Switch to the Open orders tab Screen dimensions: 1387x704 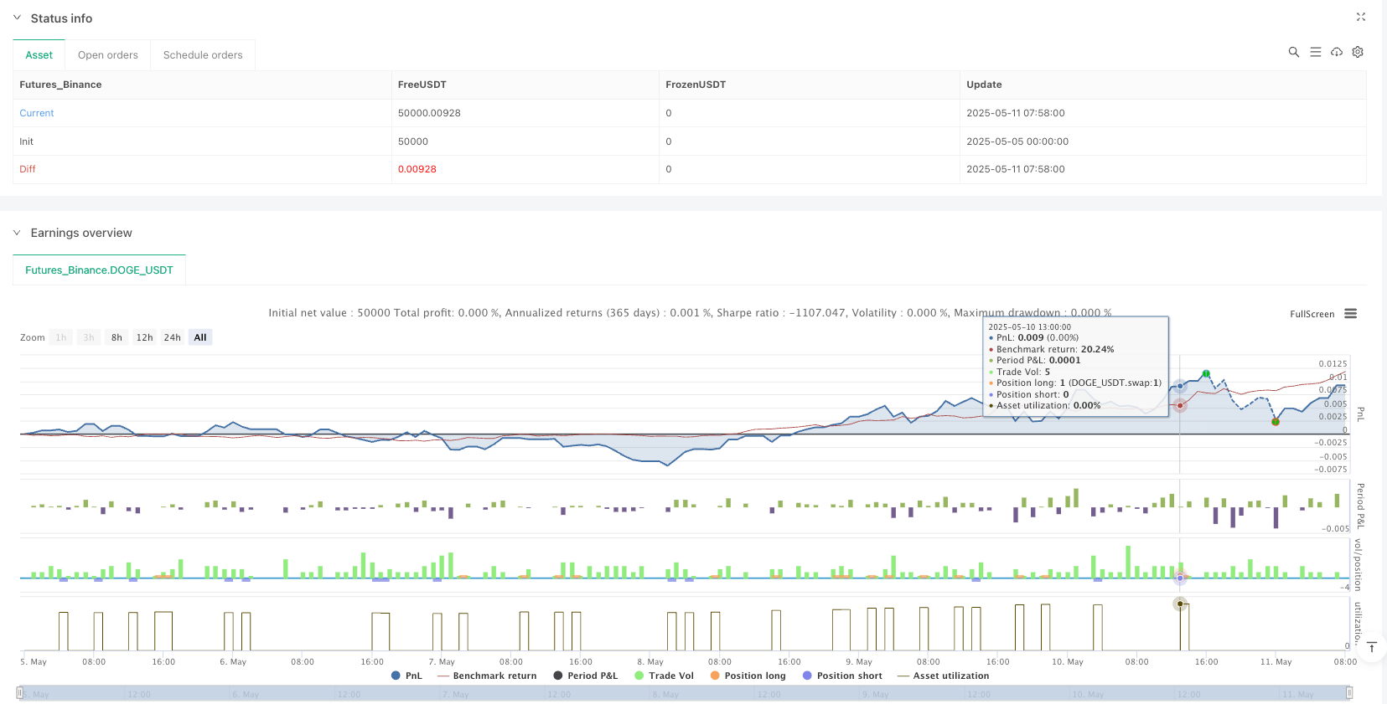tap(108, 55)
